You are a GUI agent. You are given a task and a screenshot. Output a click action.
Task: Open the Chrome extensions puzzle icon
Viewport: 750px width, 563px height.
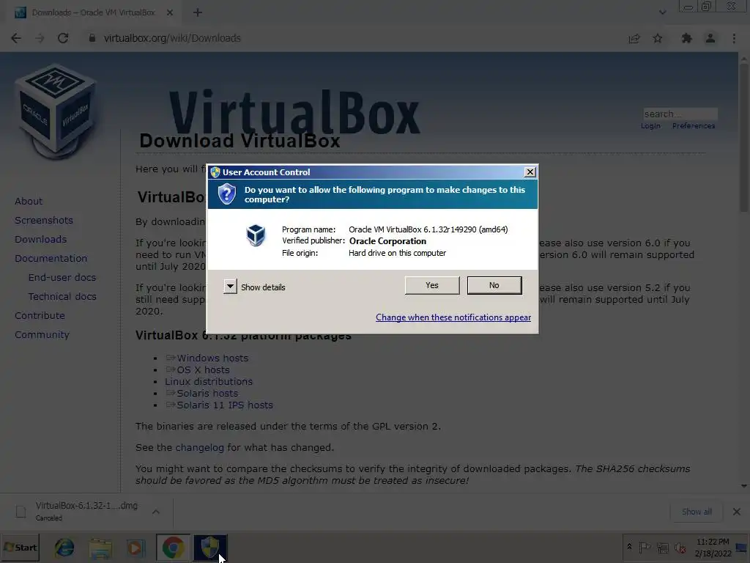686,38
